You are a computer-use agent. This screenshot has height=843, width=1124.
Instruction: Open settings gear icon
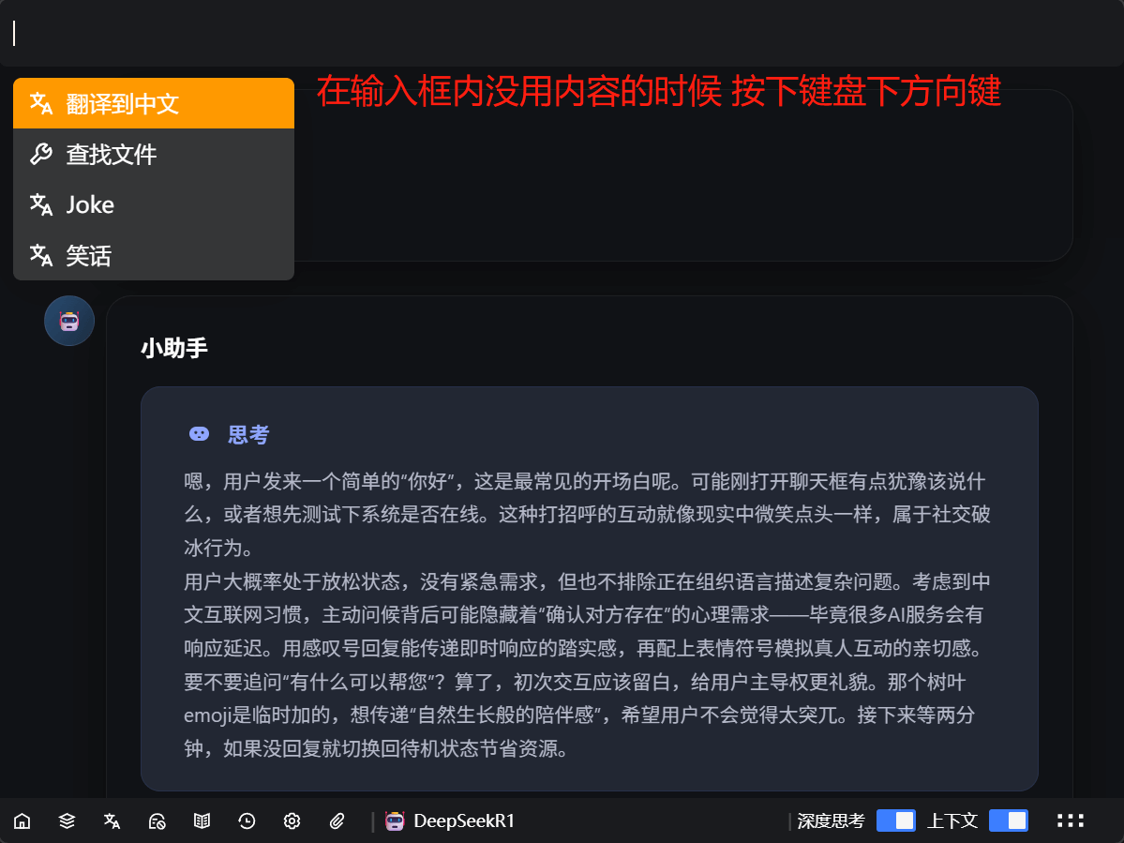[x=292, y=821]
